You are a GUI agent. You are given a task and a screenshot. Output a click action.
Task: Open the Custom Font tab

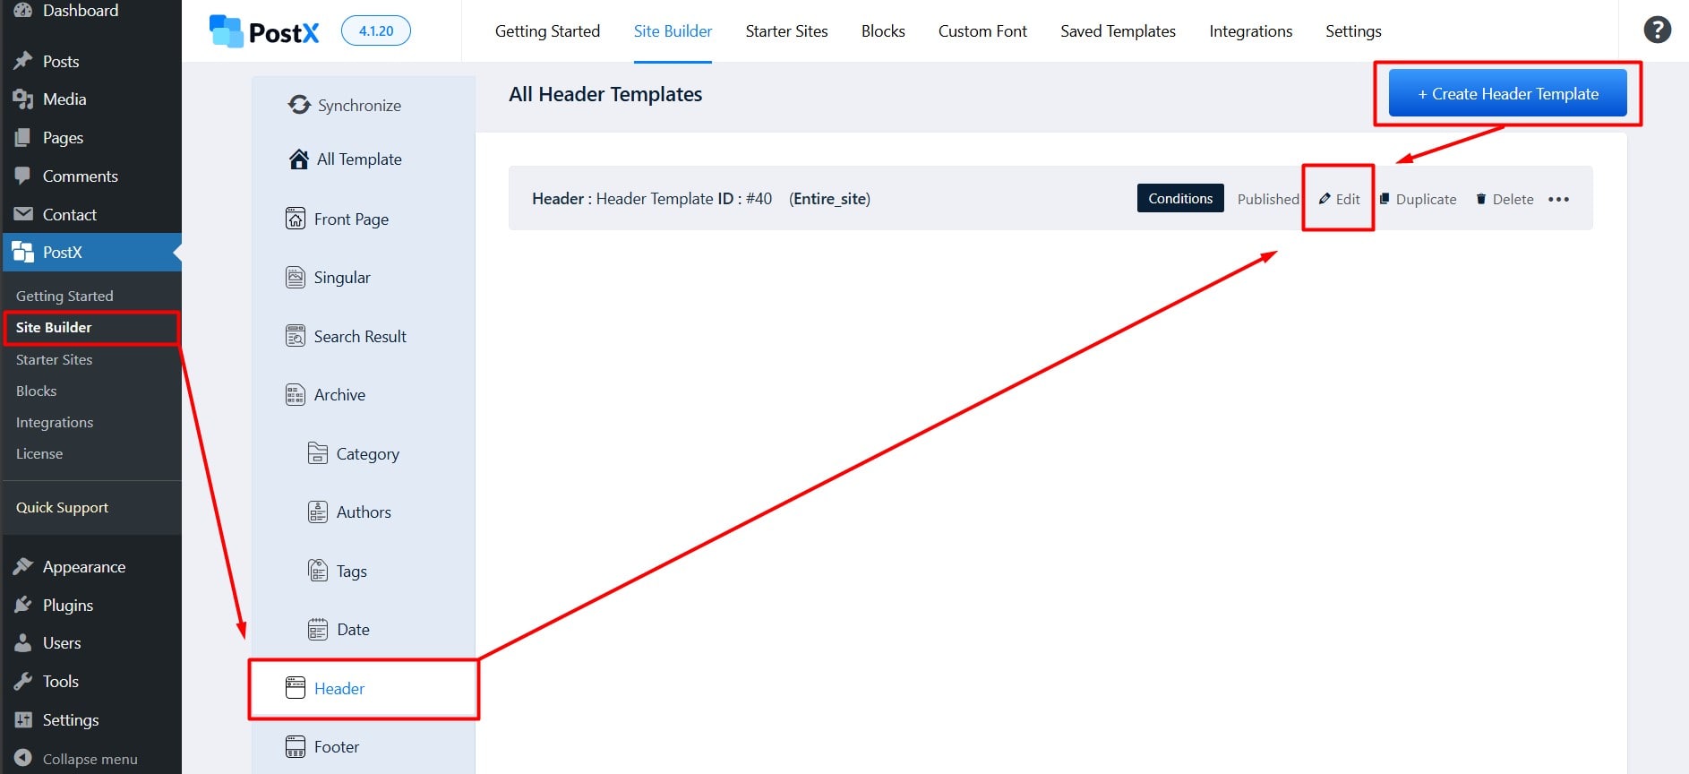coord(982,31)
